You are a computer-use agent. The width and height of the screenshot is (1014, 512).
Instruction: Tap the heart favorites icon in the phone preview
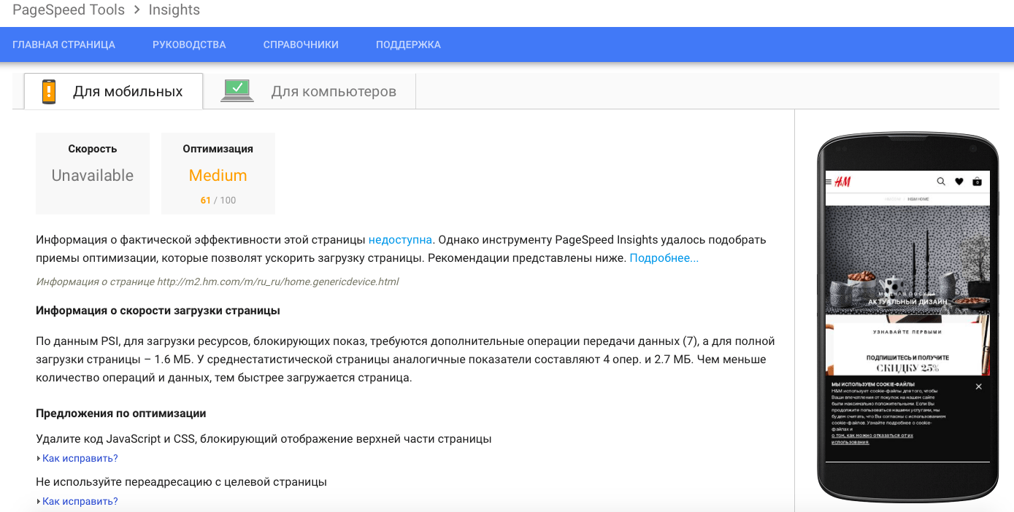959,182
